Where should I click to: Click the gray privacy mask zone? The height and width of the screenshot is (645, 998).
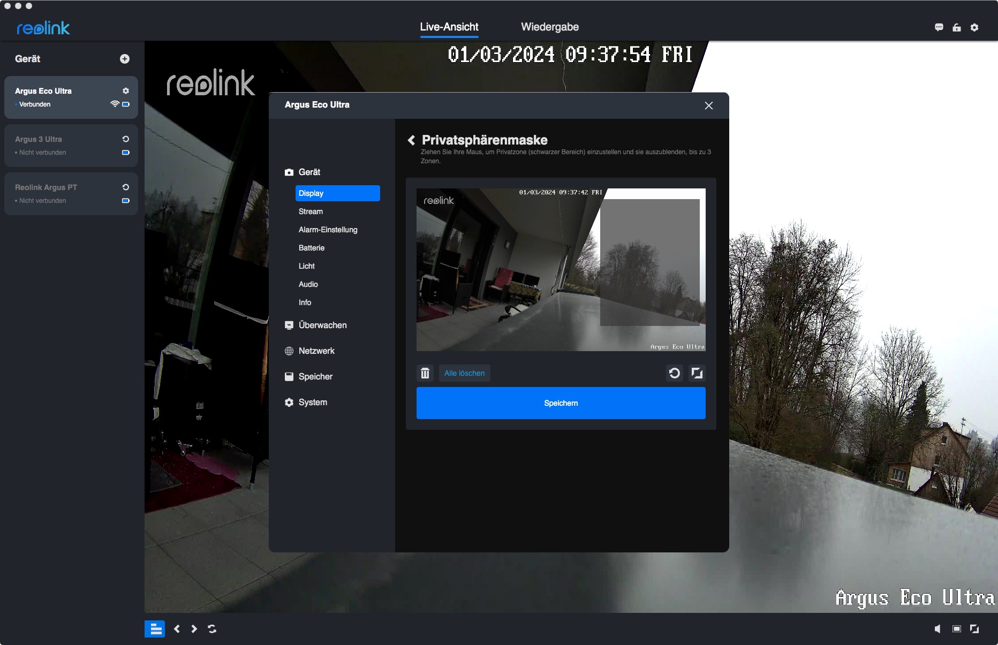pos(649,262)
